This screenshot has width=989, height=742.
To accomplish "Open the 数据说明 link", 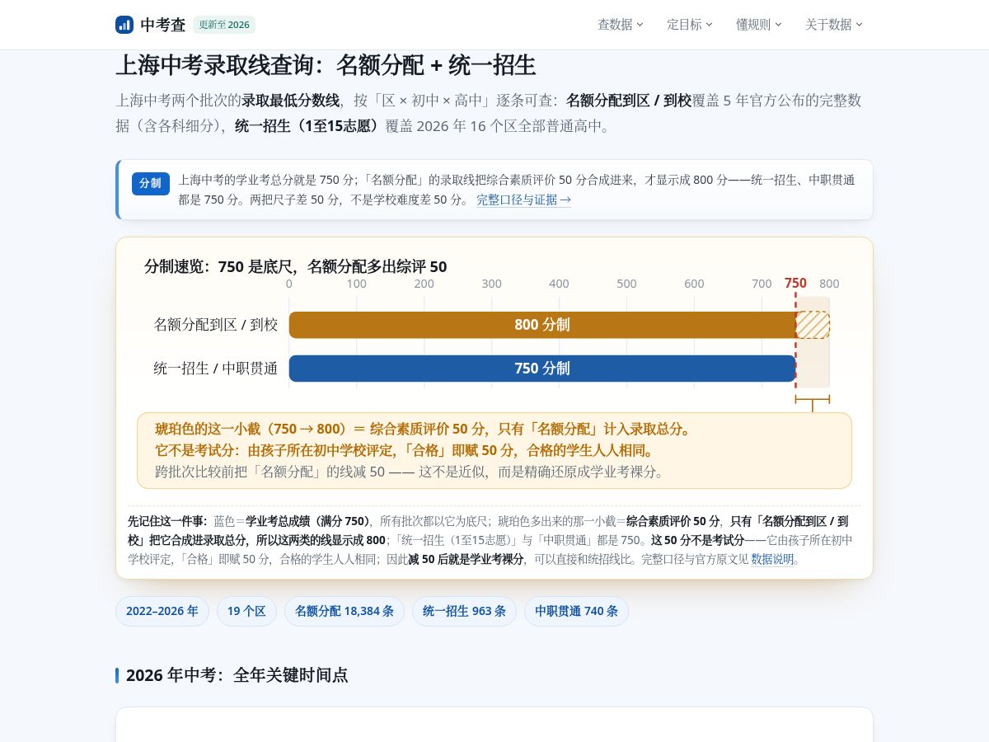I will click(772, 559).
